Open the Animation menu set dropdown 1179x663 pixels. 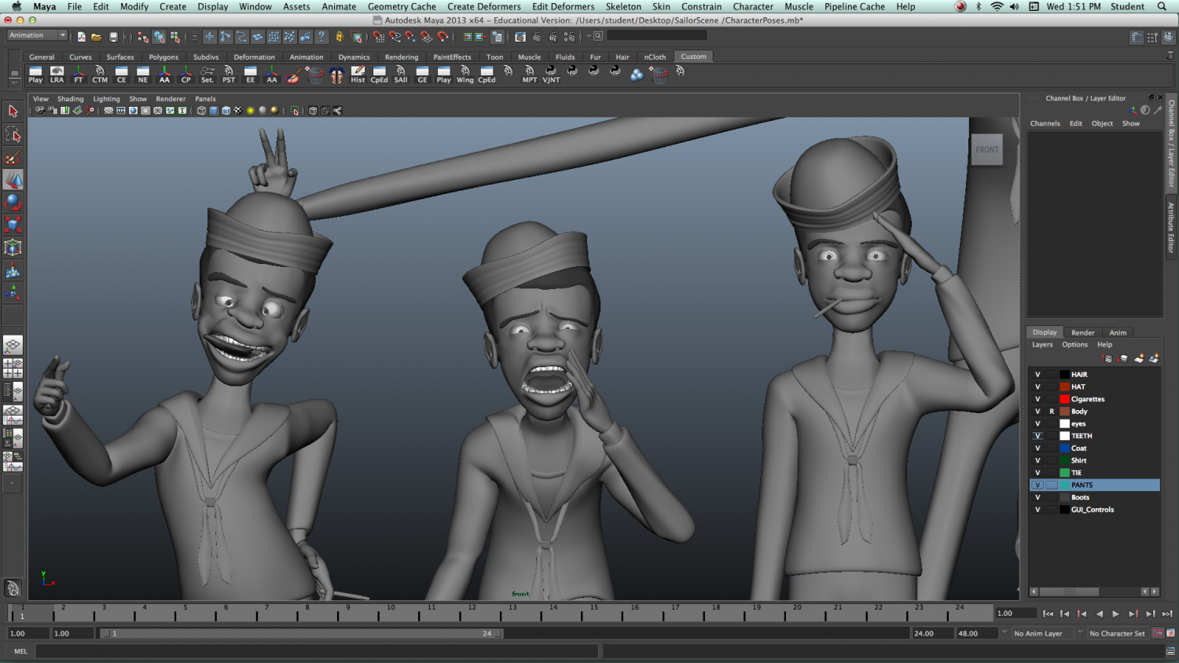(x=38, y=35)
